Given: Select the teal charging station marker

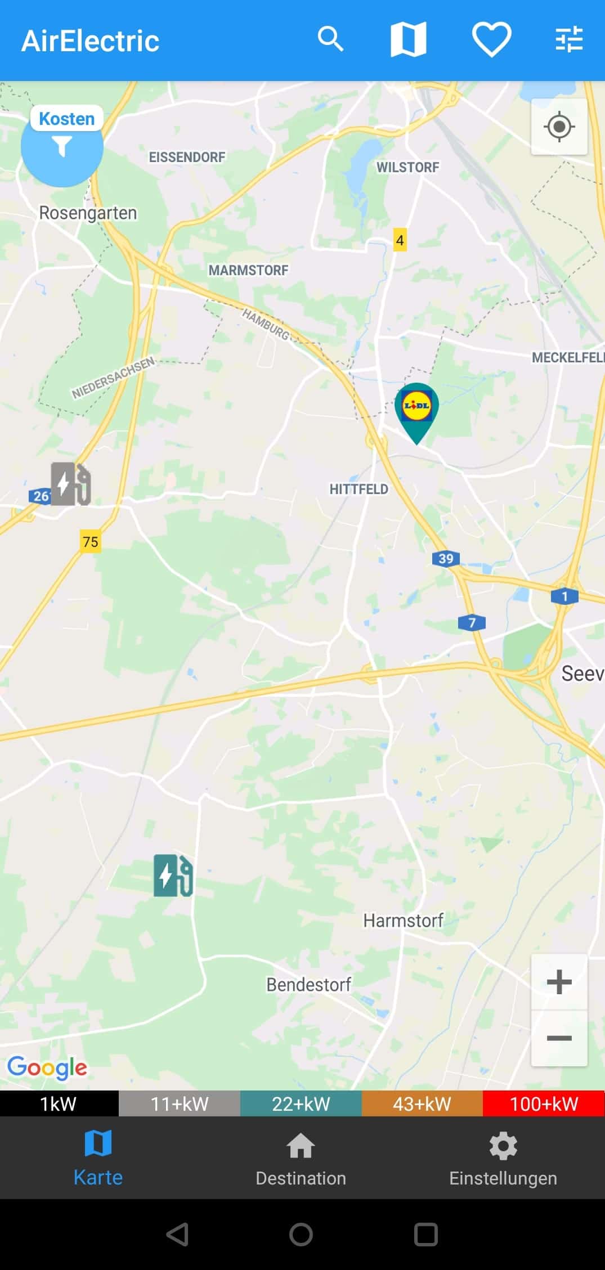Looking at the screenshot, I should pos(173,875).
